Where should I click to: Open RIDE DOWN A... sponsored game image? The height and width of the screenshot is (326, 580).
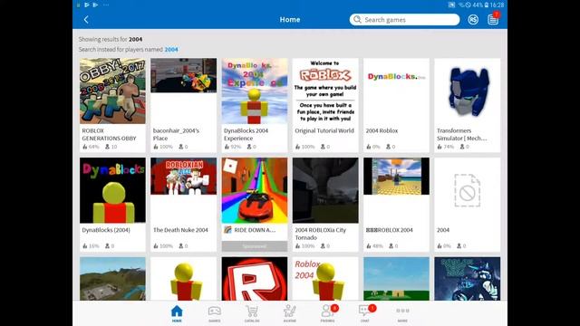click(x=255, y=190)
